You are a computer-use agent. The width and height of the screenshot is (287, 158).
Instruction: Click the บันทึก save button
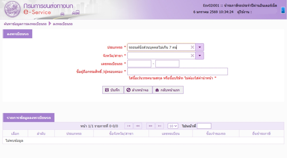pyautogui.click(x=113, y=90)
